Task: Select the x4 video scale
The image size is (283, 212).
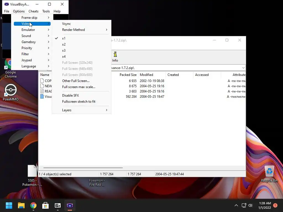Action: pyautogui.click(x=82, y=56)
